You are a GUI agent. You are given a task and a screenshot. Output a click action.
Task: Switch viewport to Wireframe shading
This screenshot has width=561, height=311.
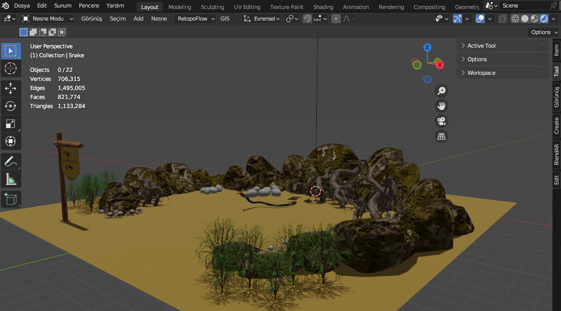514,18
